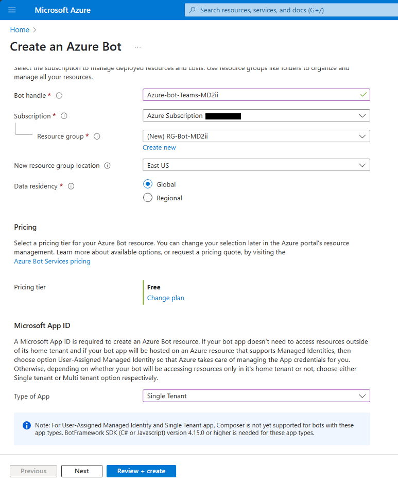
Task: Click the info icon beside Data residency
Action: click(71, 186)
